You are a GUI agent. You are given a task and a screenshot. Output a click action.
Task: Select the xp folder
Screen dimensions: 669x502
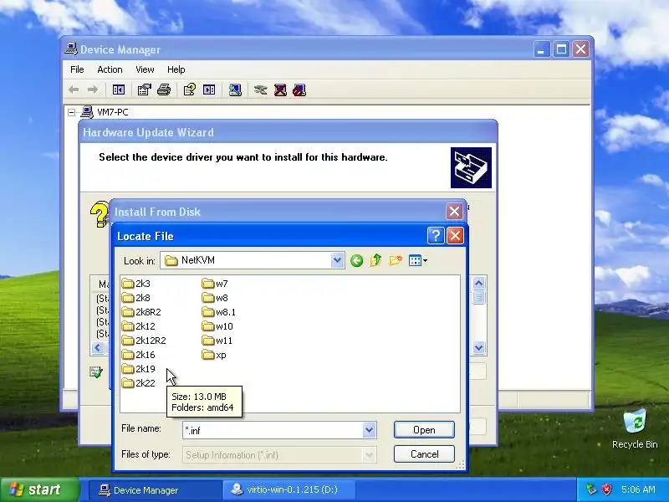(x=214, y=355)
